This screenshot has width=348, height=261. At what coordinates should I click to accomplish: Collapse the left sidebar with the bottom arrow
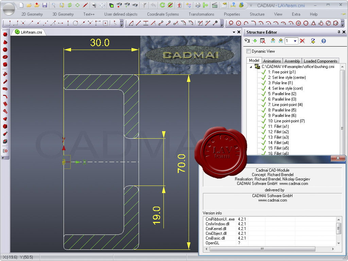[3, 158]
